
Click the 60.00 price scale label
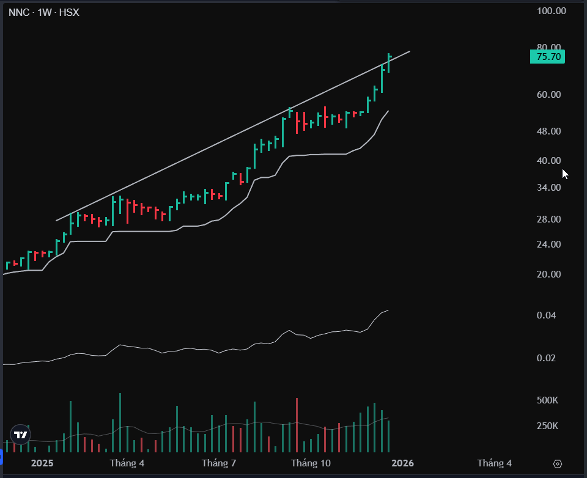[548, 94]
